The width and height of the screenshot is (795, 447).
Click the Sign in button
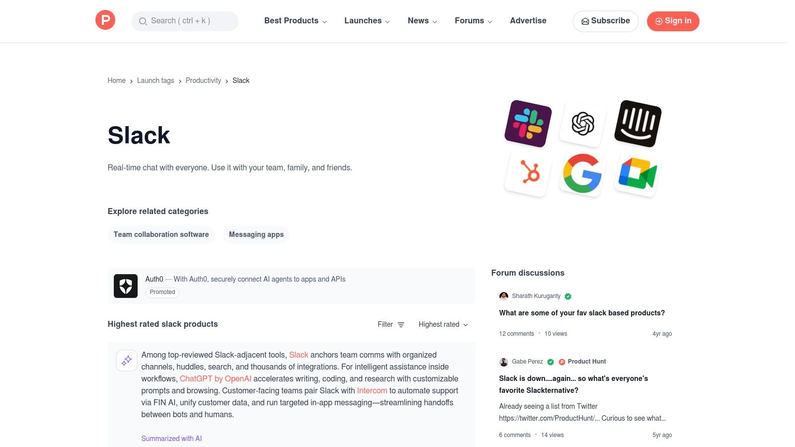(673, 21)
